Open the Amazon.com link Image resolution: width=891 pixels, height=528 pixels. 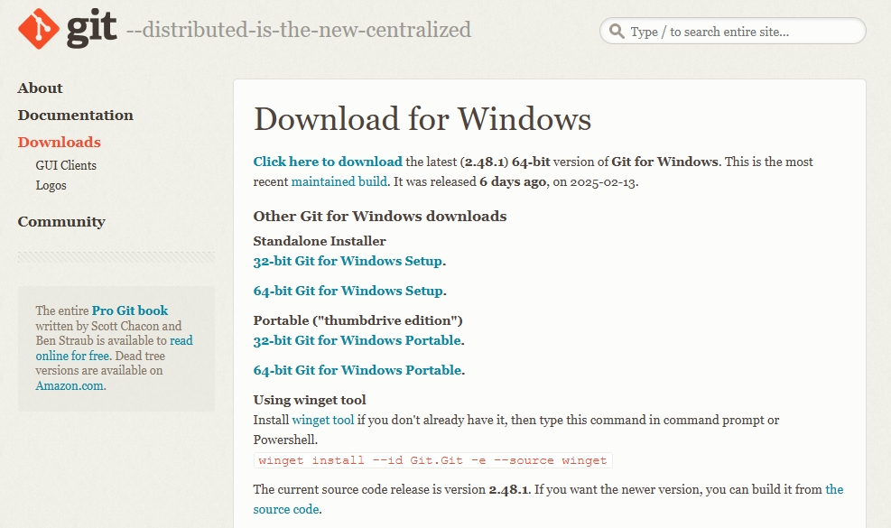click(x=70, y=385)
